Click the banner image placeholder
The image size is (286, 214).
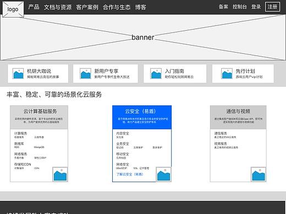click(143, 37)
